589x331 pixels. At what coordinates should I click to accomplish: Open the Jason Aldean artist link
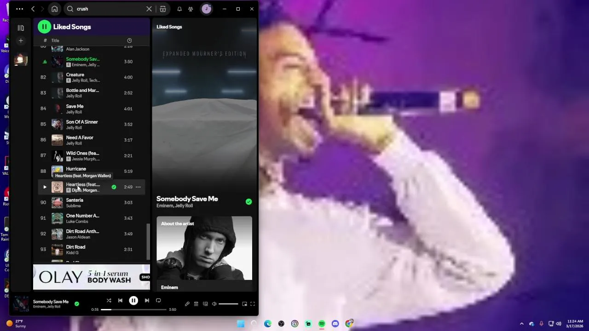78,237
